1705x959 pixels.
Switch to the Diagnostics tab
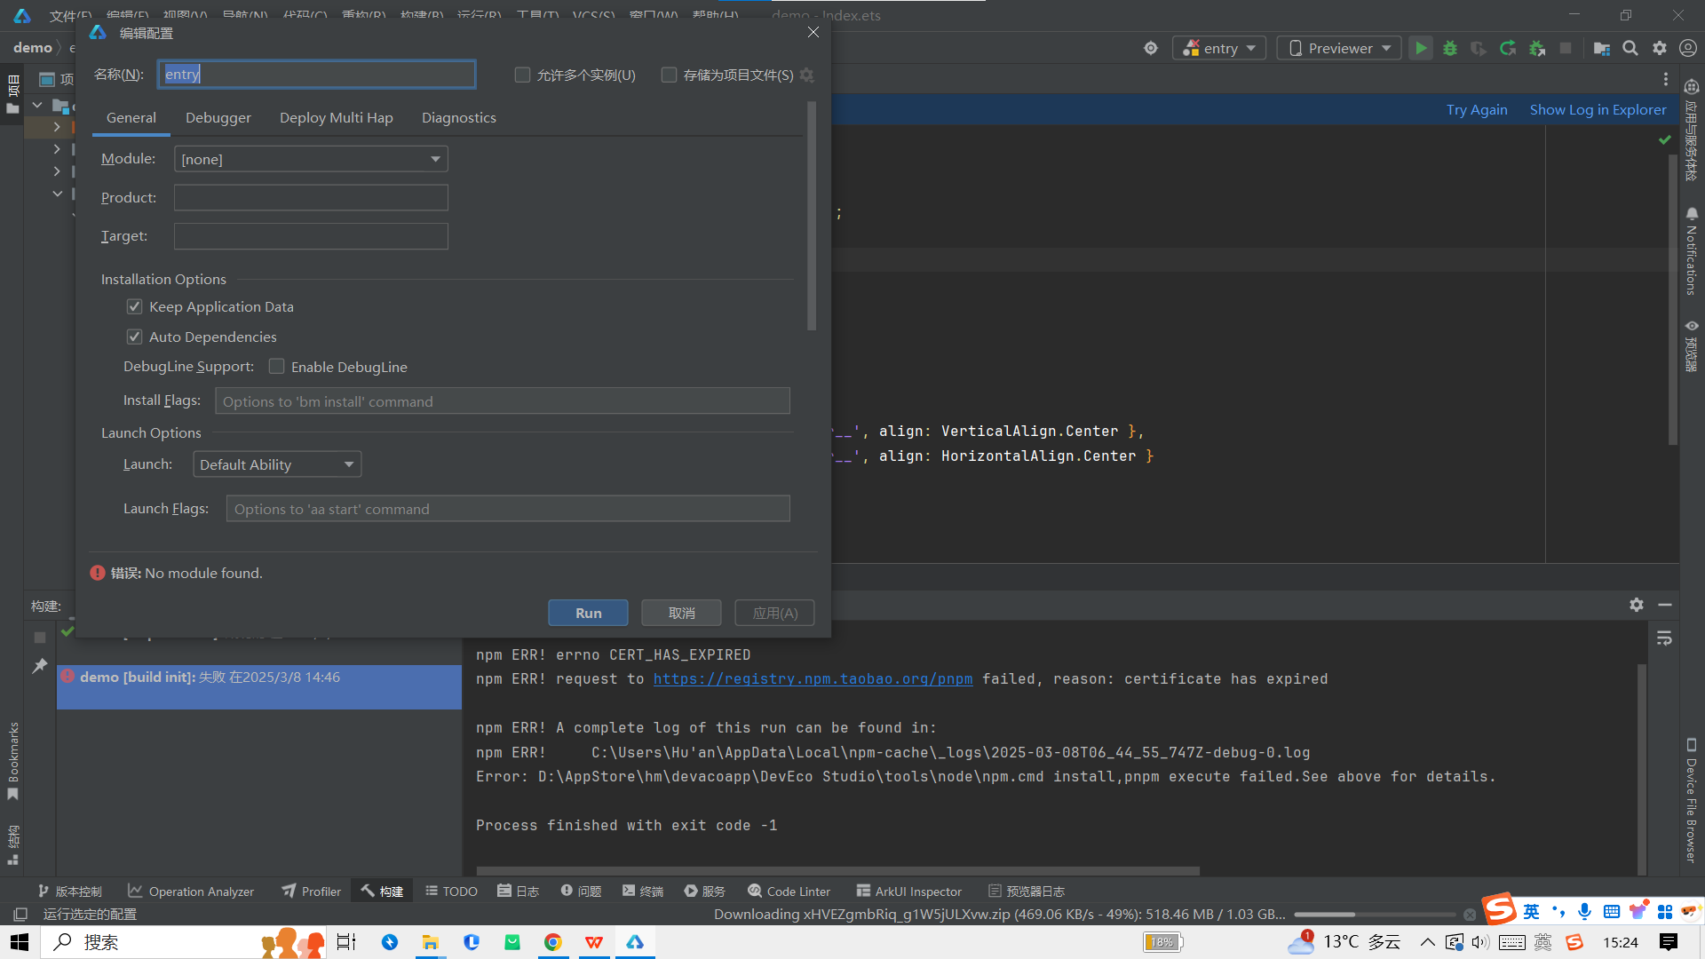click(459, 118)
